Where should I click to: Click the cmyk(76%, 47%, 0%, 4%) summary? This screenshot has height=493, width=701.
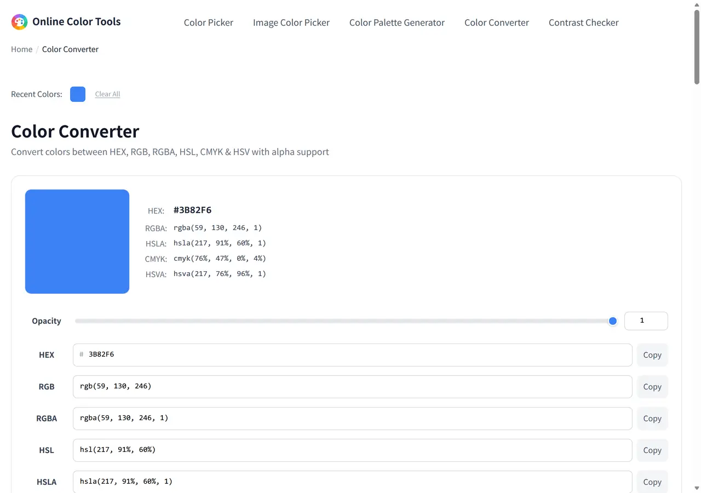(x=220, y=259)
